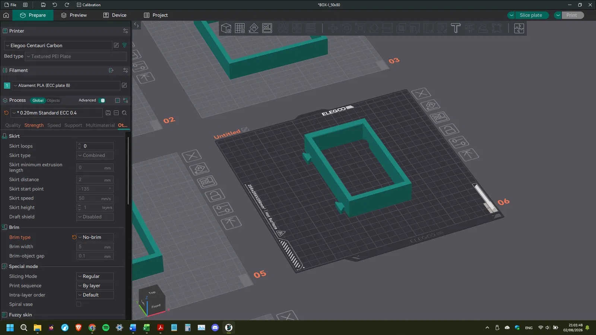
Task: Click the printer Wi-Fi connection icon
Action: (124, 45)
